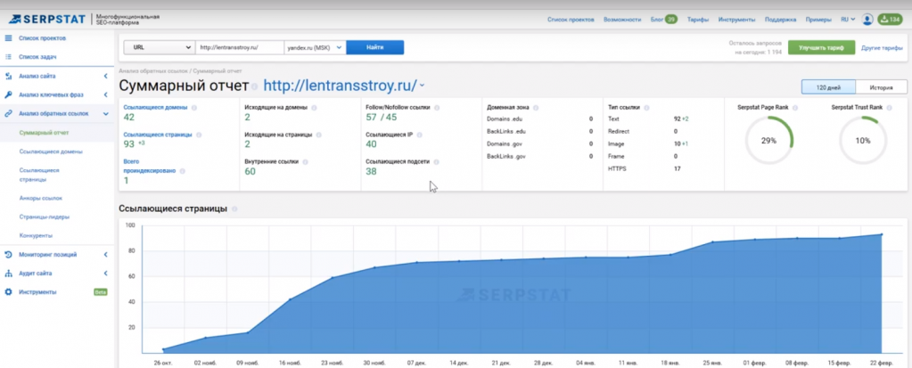Open Список проектов in the top navigation
Image resolution: width=912 pixels, height=368 pixels.
571,20
